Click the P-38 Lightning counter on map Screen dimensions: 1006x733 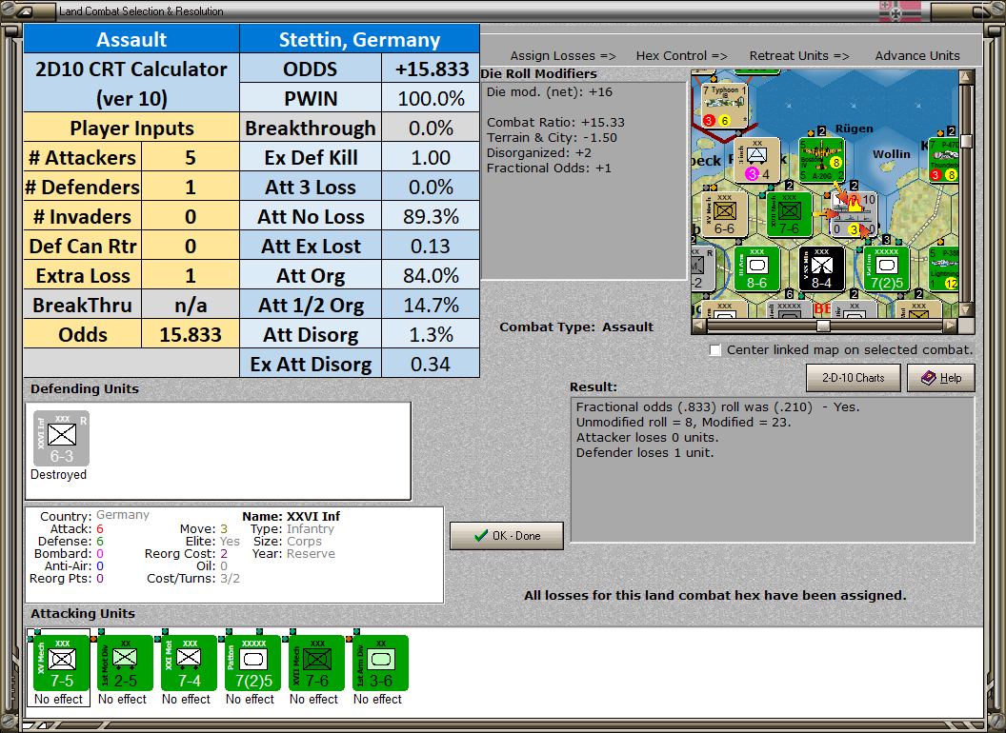[x=944, y=268]
